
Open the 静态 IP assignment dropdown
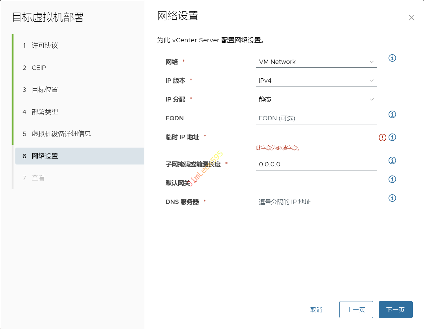pos(316,99)
